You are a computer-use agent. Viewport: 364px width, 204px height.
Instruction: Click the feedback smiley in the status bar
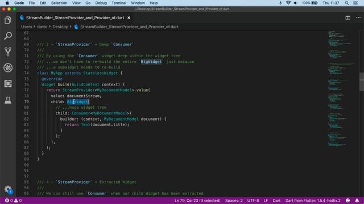[x=348, y=201]
